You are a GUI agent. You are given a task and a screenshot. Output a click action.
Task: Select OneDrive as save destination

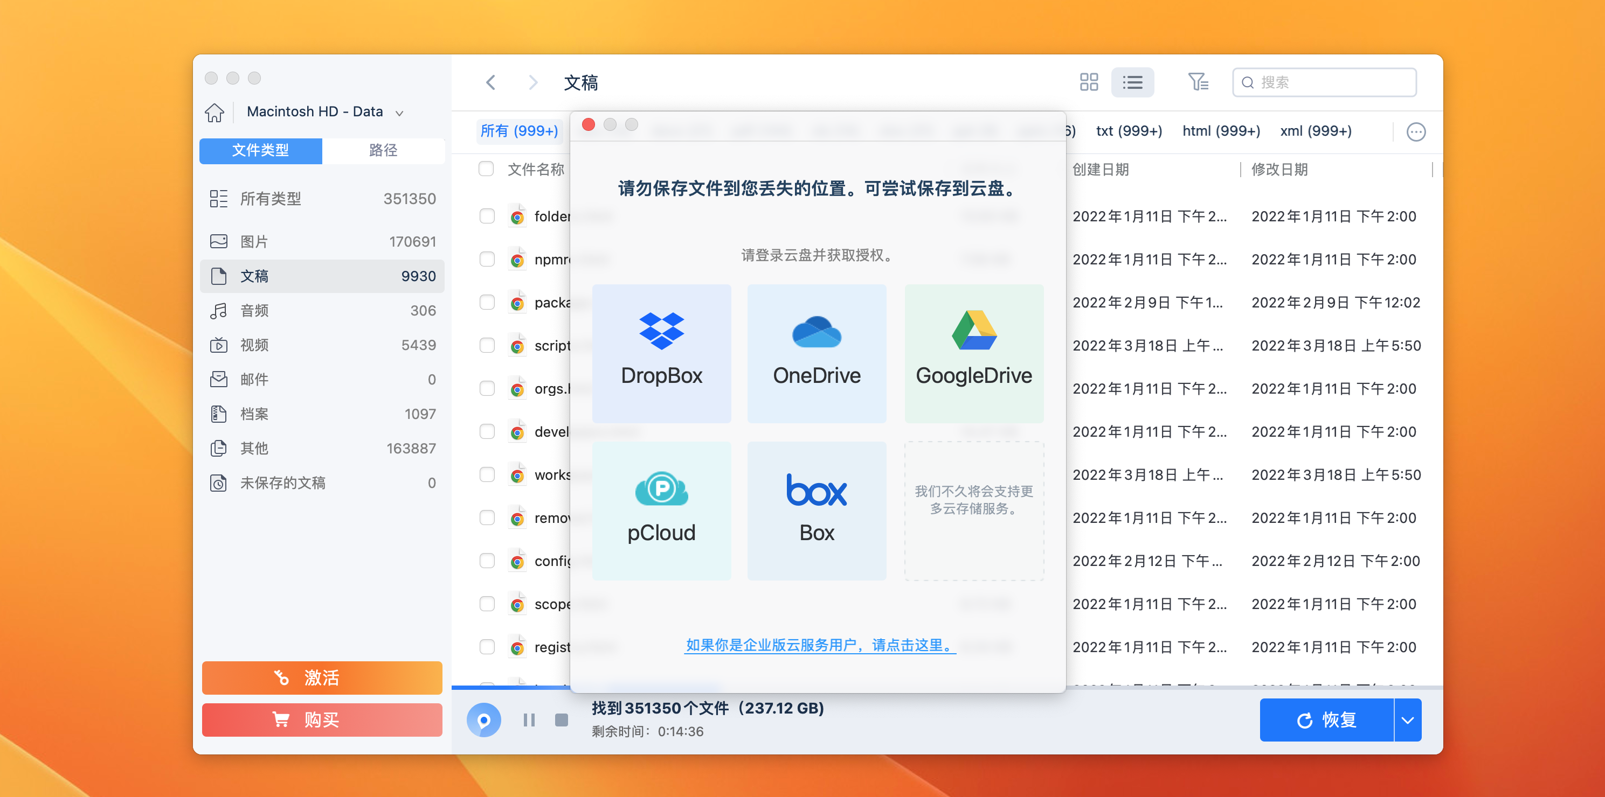[816, 353]
